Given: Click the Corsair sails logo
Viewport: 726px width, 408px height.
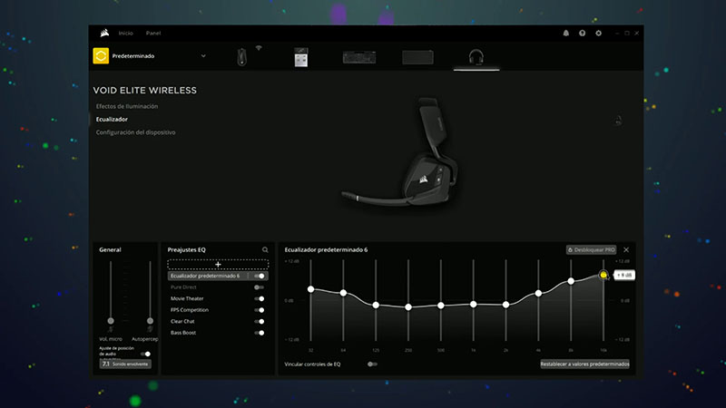Looking at the screenshot, I should pos(104,33).
